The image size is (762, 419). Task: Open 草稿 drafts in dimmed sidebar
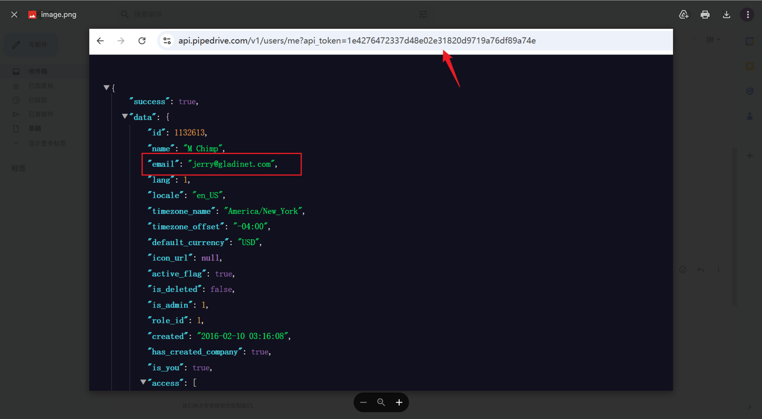click(x=35, y=129)
